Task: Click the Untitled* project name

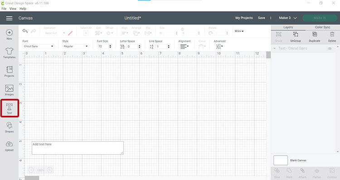Action: 132,18
